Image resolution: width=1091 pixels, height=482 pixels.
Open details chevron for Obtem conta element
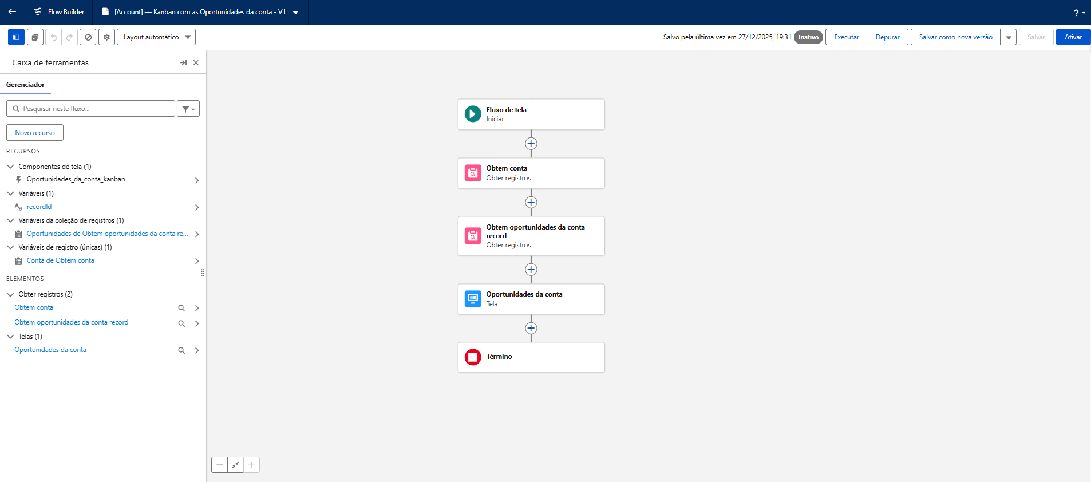tap(197, 308)
